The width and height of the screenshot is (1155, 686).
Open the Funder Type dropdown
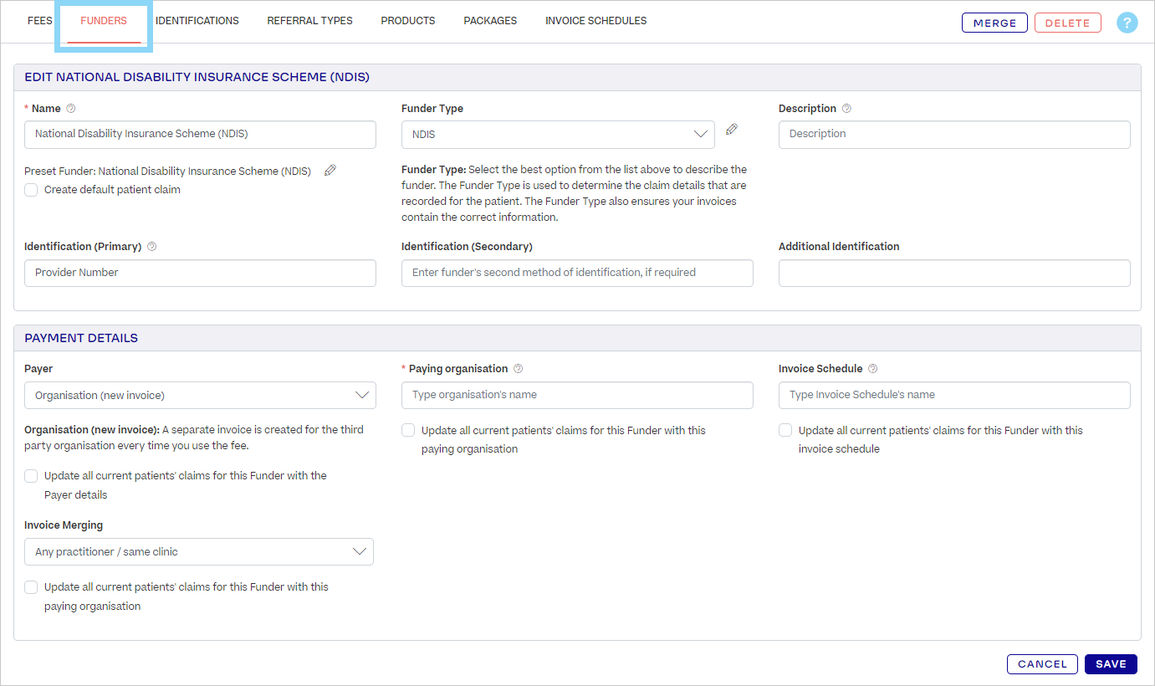pyautogui.click(x=558, y=135)
